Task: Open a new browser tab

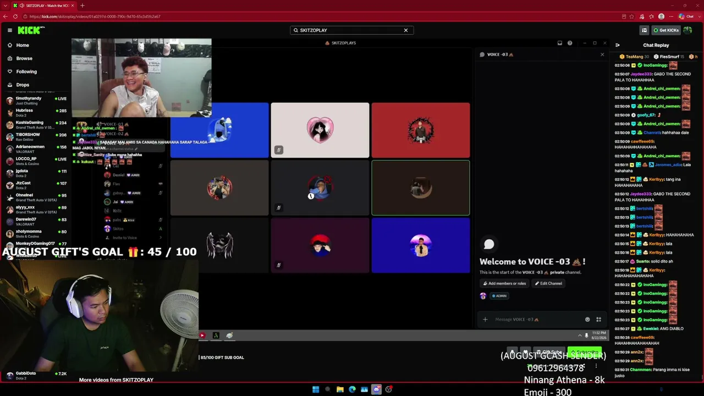Action: click(82, 5)
